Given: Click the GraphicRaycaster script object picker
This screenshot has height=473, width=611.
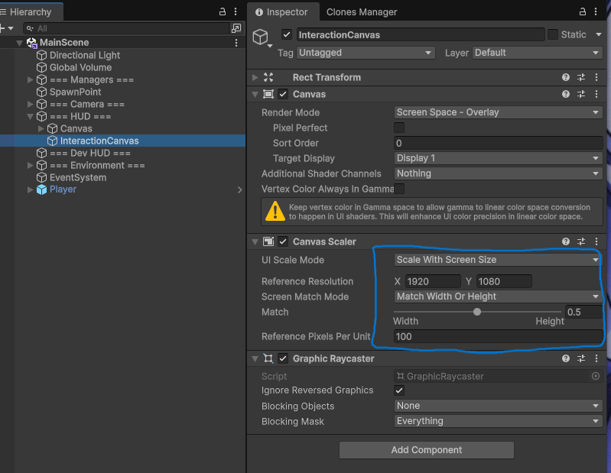Looking at the screenshot, I should click(x=596, y=376).
